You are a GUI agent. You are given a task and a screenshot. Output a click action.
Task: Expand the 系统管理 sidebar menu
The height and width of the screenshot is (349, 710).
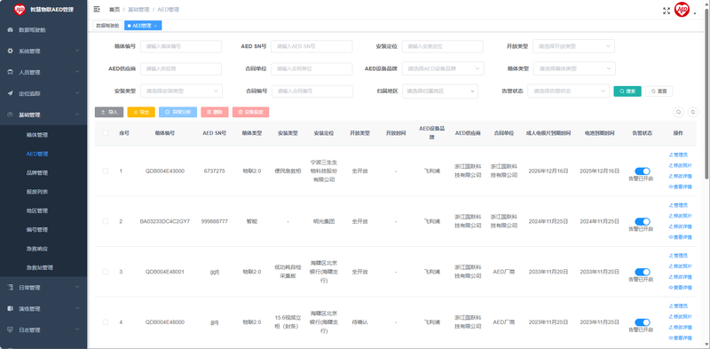coord(43,51)
